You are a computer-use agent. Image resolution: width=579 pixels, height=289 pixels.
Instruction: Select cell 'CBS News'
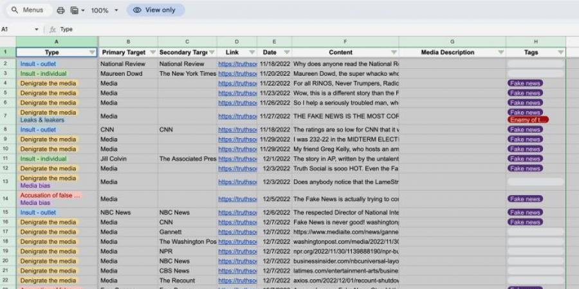pyautogui.click(x=187, y=271)
